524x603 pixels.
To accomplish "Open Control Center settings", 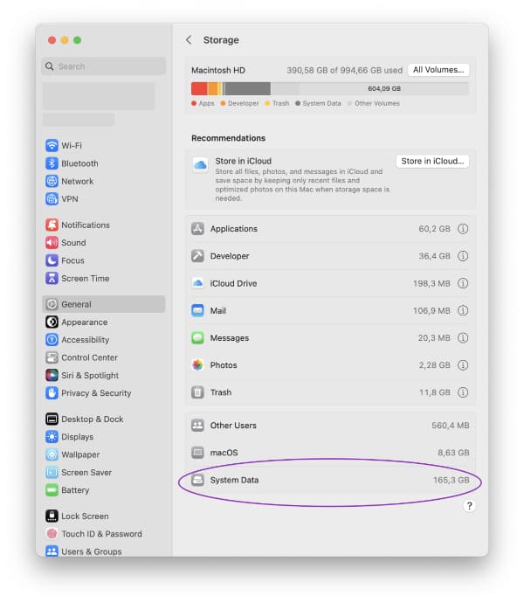I will click(x=81, y=357).
